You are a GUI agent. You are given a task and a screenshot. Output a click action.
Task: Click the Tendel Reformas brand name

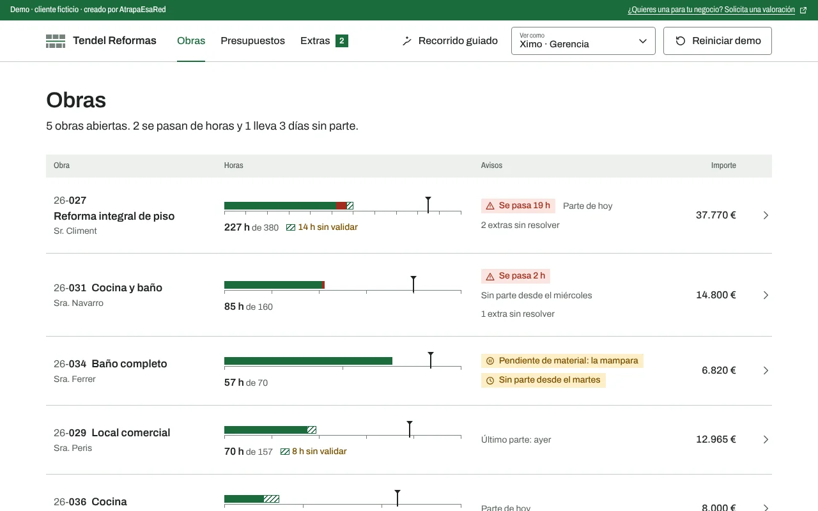pyautogui.click(x=114, y=41)
